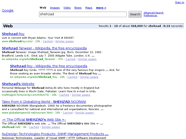
Task: Switch to News search
Action: [78, 8]
